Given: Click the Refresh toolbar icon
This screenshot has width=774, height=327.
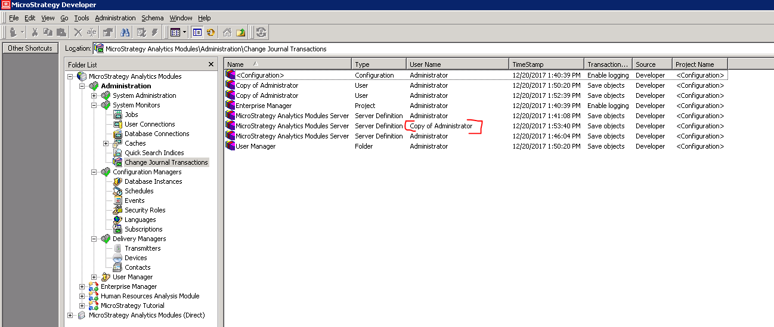Looking at the screenshot, I should (210, 32).
